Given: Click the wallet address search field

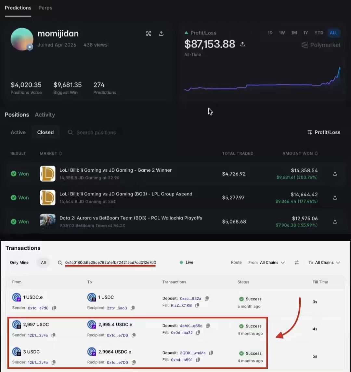Looking at the screenshot, I should click(x=110, y=262).
